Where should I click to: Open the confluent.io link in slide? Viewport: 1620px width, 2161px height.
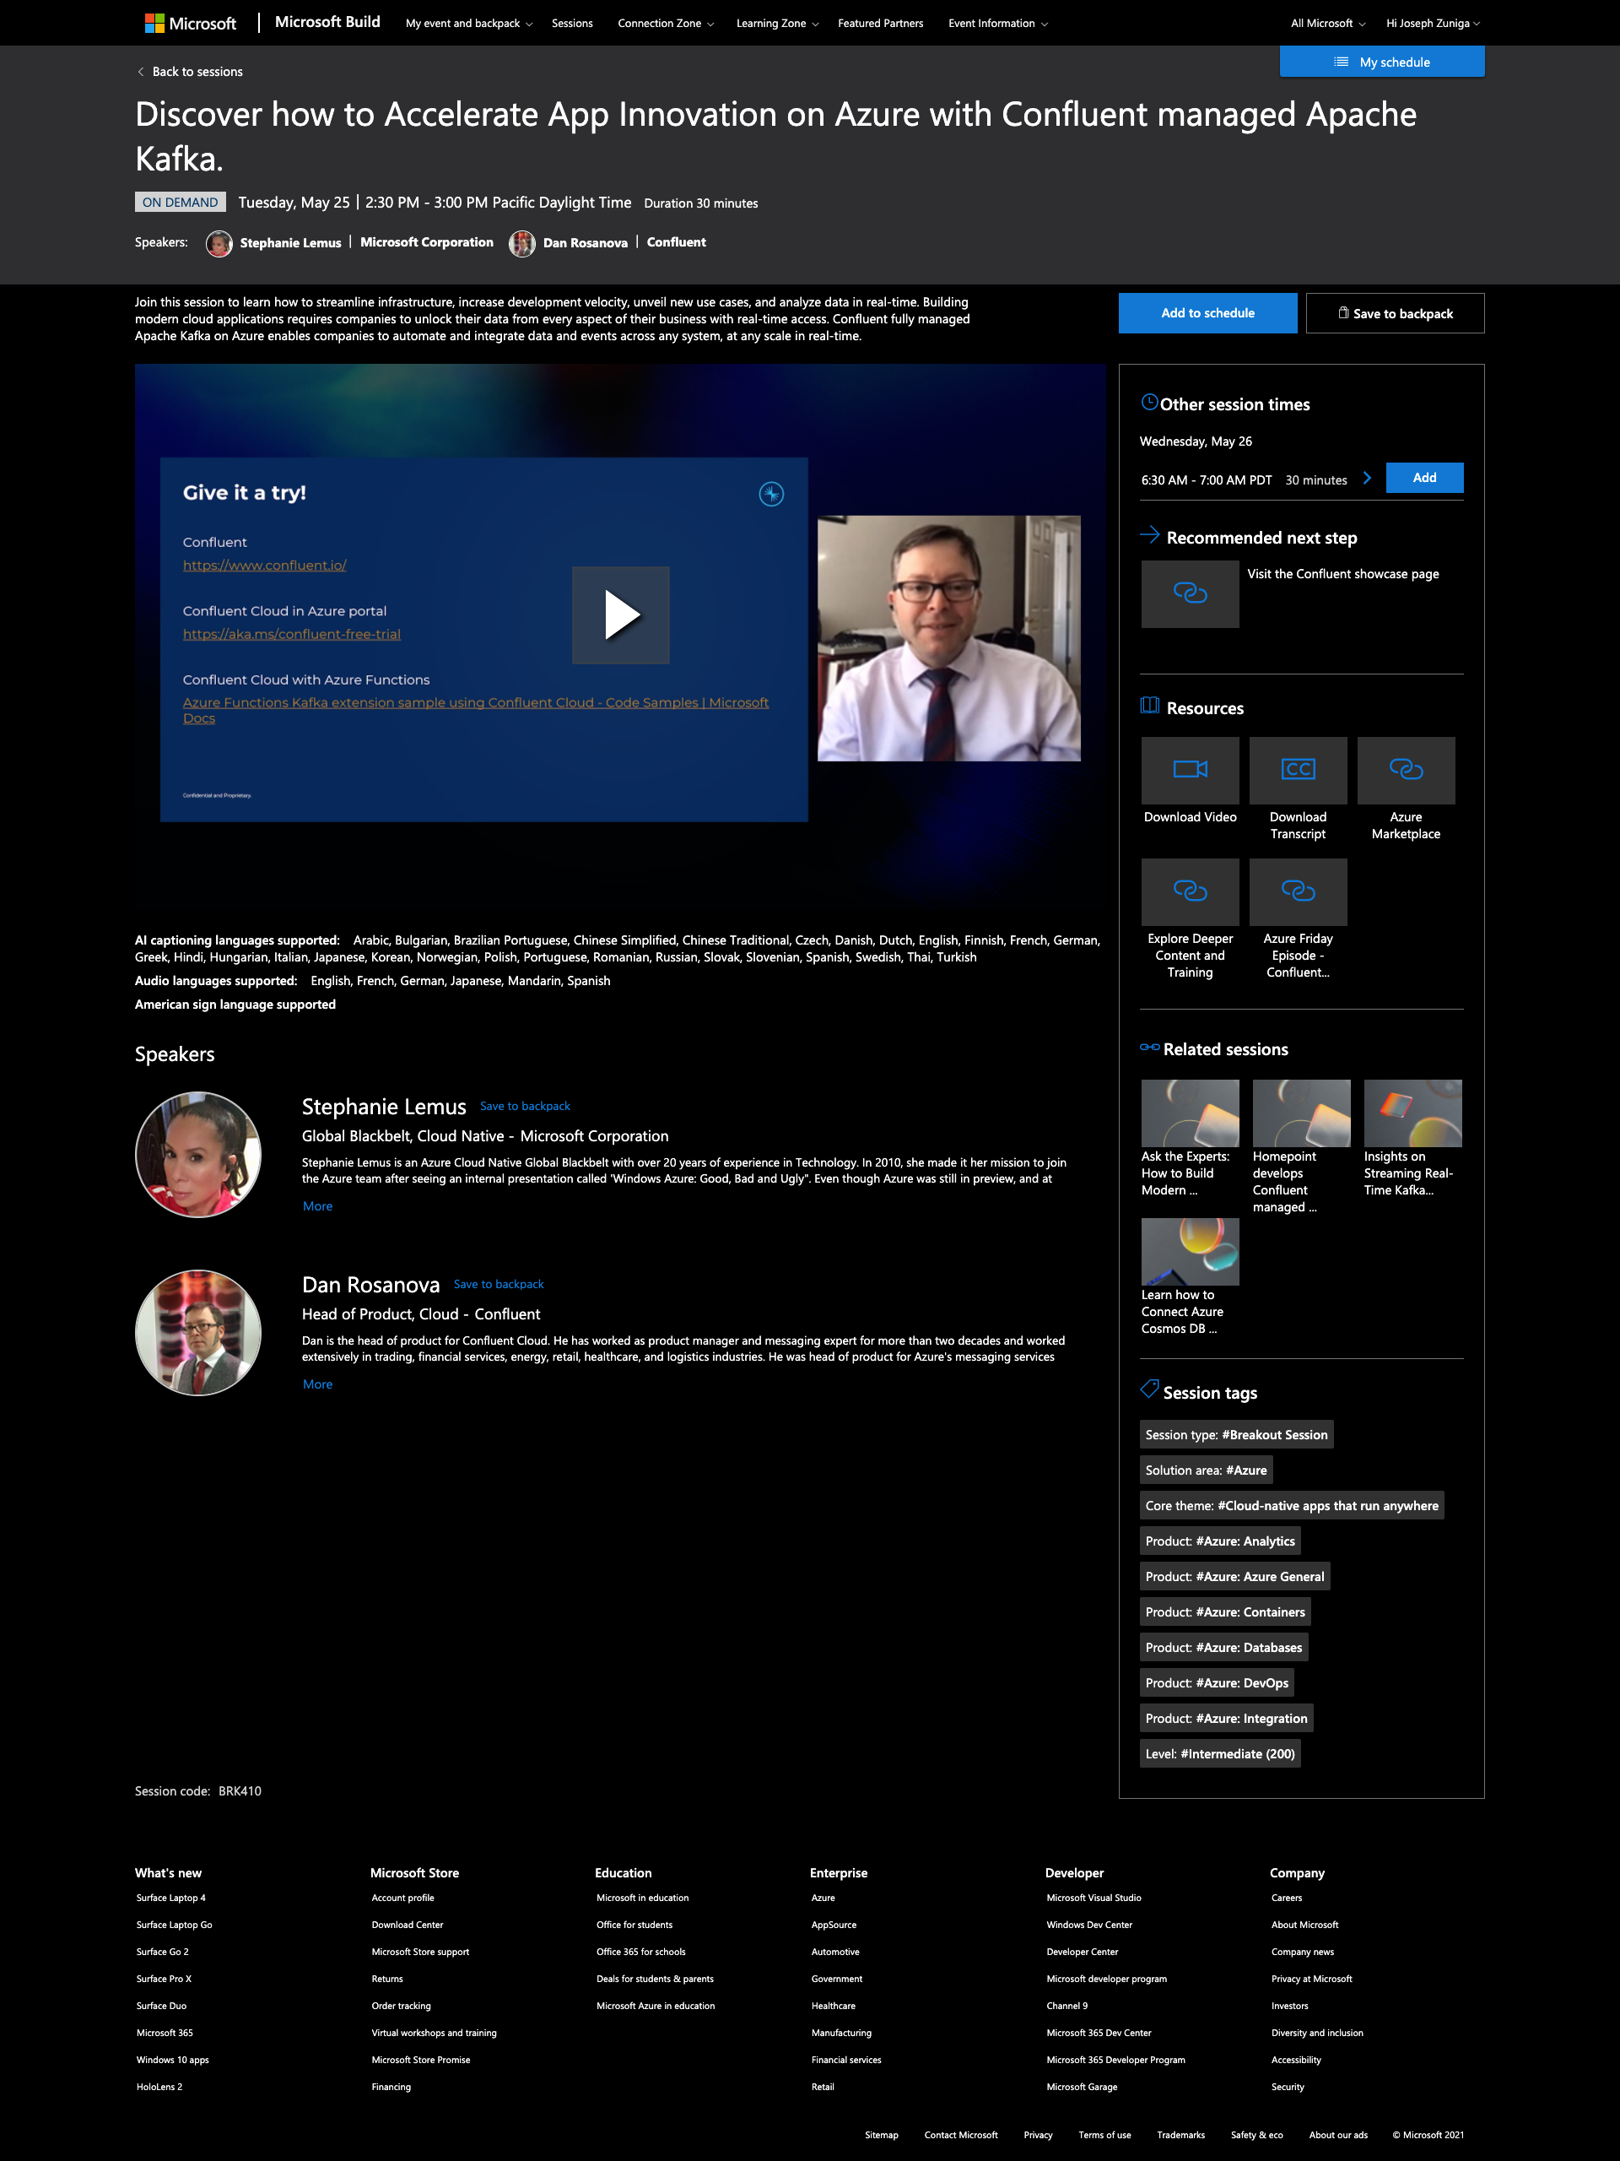tap(265, 566)
